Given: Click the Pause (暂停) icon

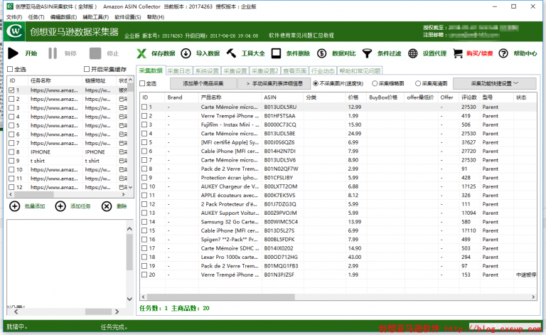Looking at the screenshot, I should (x=53, y=53).
